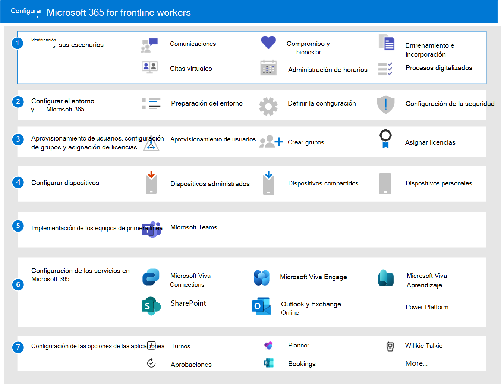Click the Configurar dispositivos heading
Screen dimensions: 501x384
pyautogui.click(x=65, y=183)
